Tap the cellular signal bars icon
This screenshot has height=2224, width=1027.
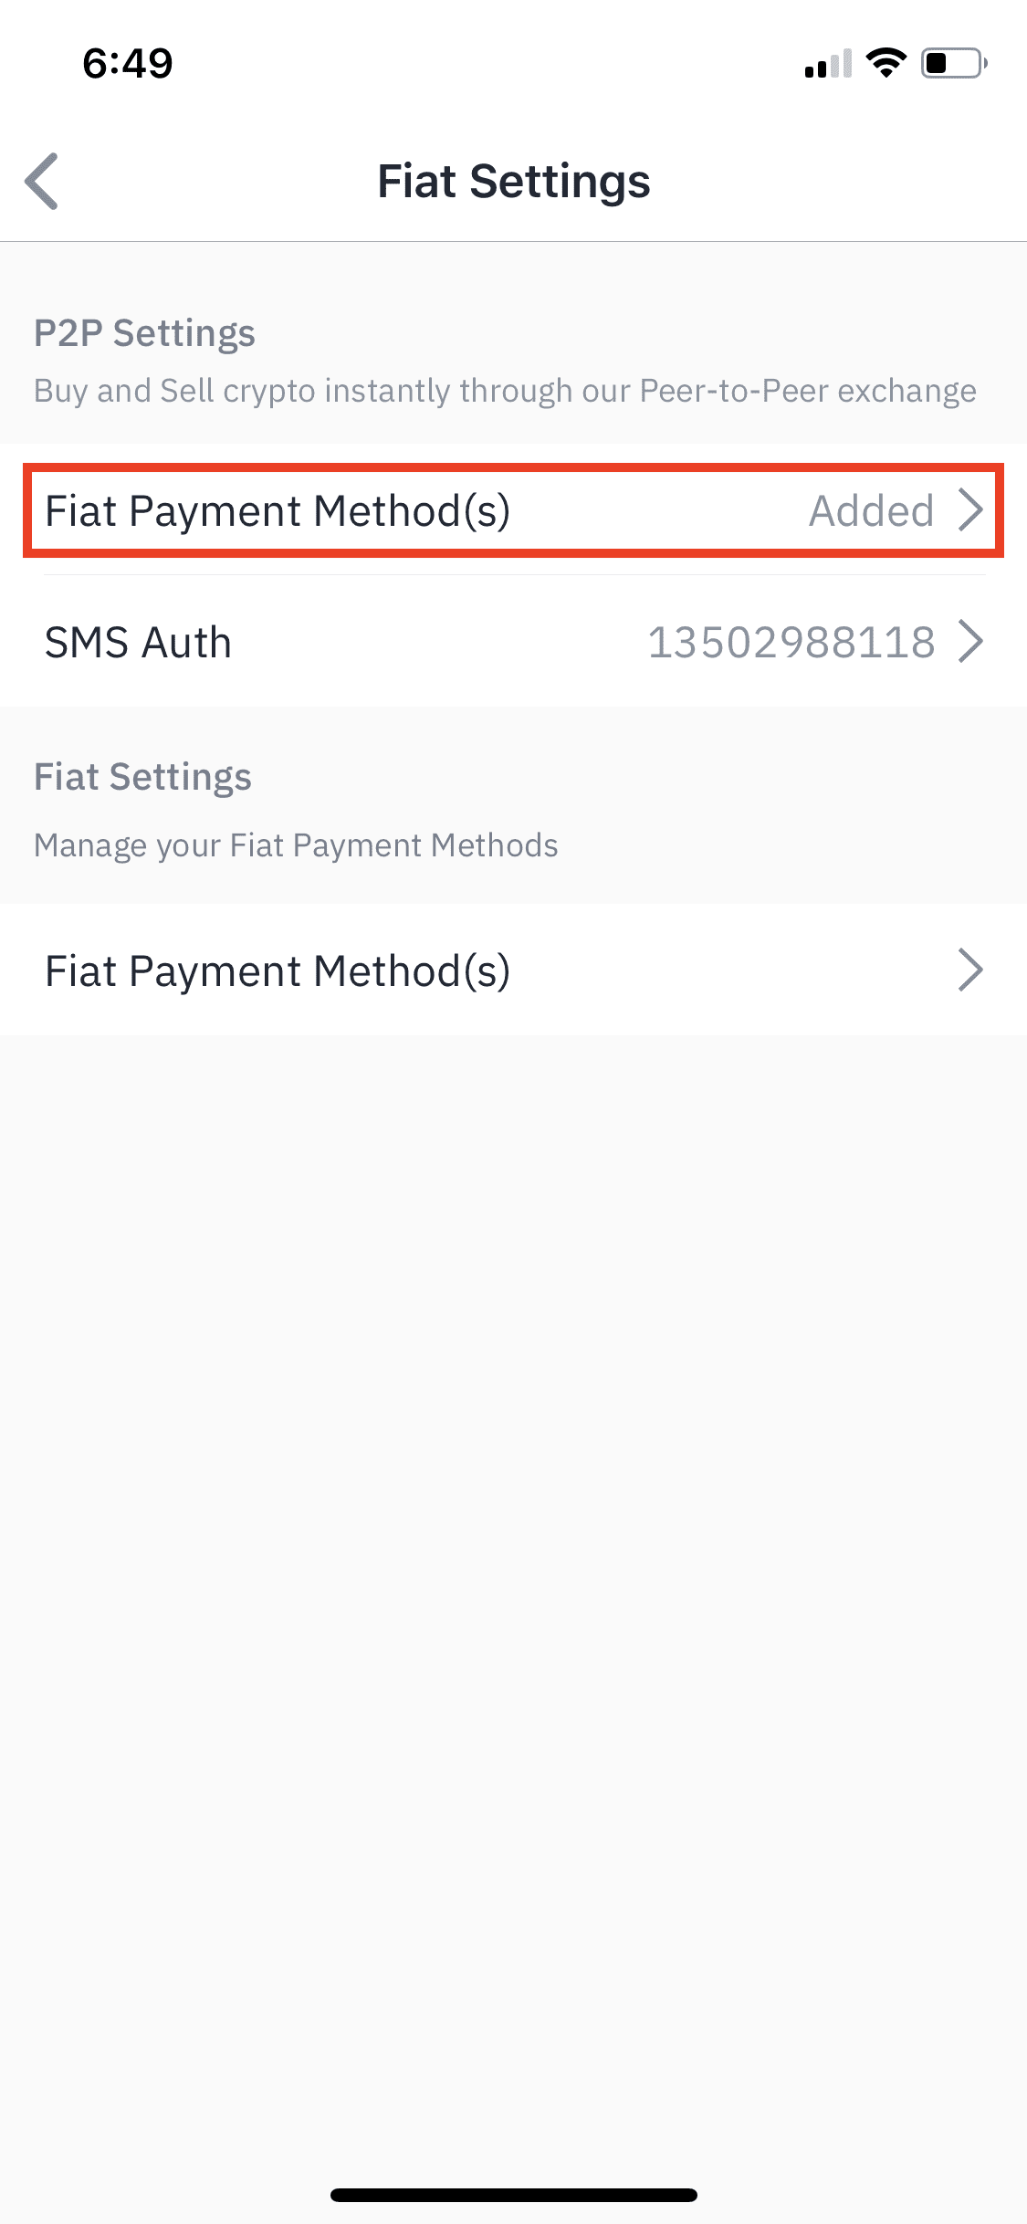pyautogui.click(x=827, y=64)
